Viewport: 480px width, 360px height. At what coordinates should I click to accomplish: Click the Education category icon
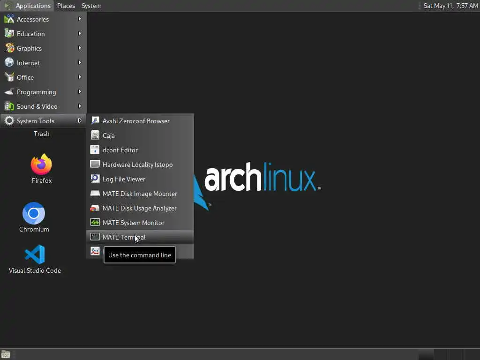[9, 33]
